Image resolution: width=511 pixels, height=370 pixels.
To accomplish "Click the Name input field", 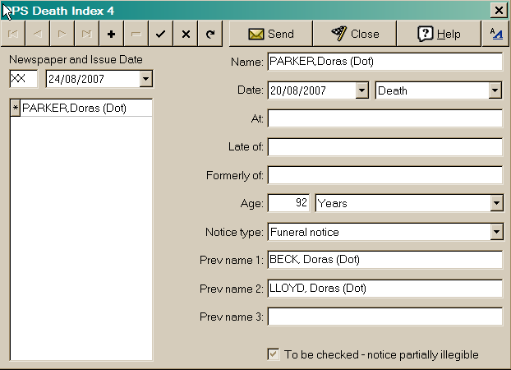I will pos(384,62).
